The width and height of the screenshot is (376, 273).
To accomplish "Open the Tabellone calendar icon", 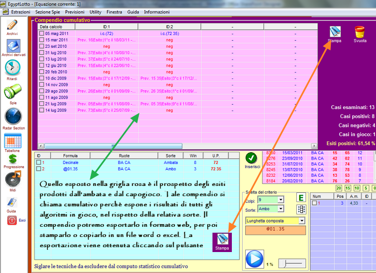I will (x=13, y=141).
